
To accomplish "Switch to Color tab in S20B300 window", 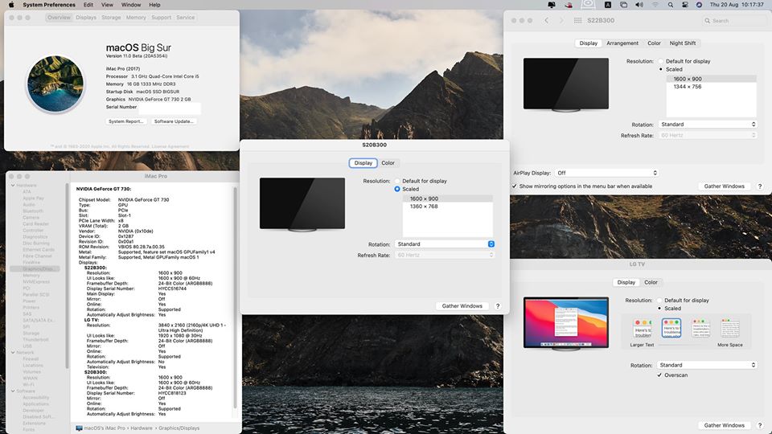I will coord(388,163).
